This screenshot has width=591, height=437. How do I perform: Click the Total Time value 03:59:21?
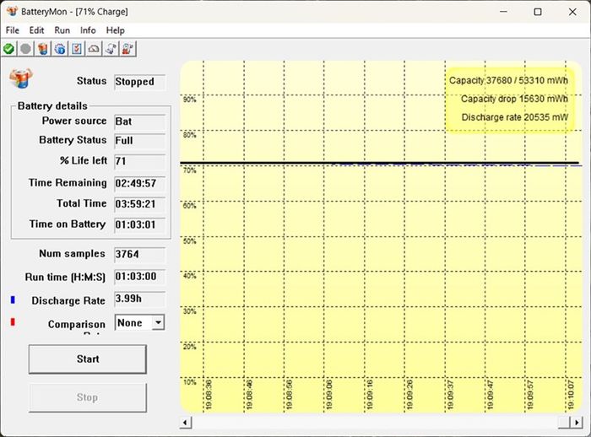click(139, 204)
